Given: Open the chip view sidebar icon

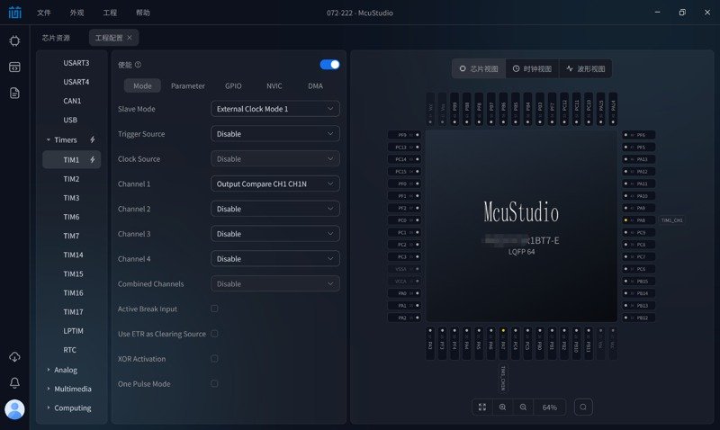Looking at the screenshot, I should coord(14,40).
